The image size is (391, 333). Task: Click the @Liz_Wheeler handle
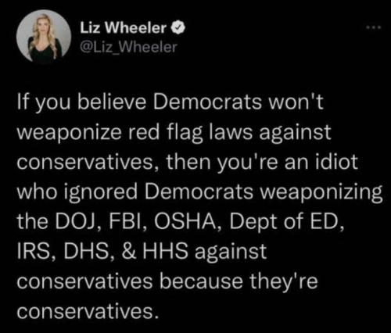point(128,47)
